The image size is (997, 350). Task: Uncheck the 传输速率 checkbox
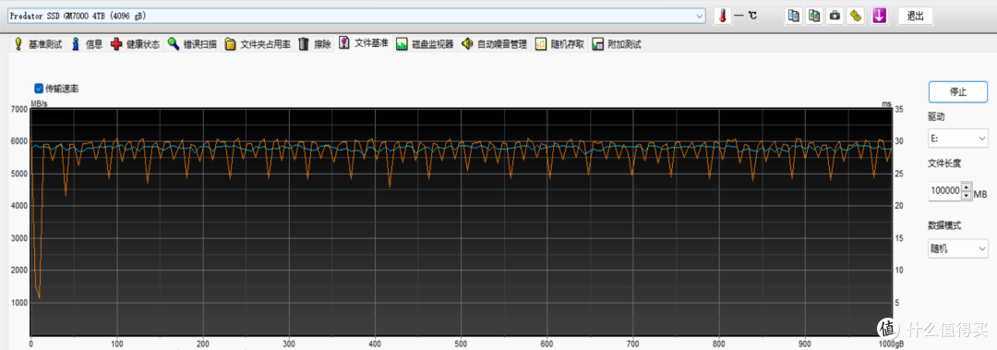pyautogui.click(x=39, y=89)
